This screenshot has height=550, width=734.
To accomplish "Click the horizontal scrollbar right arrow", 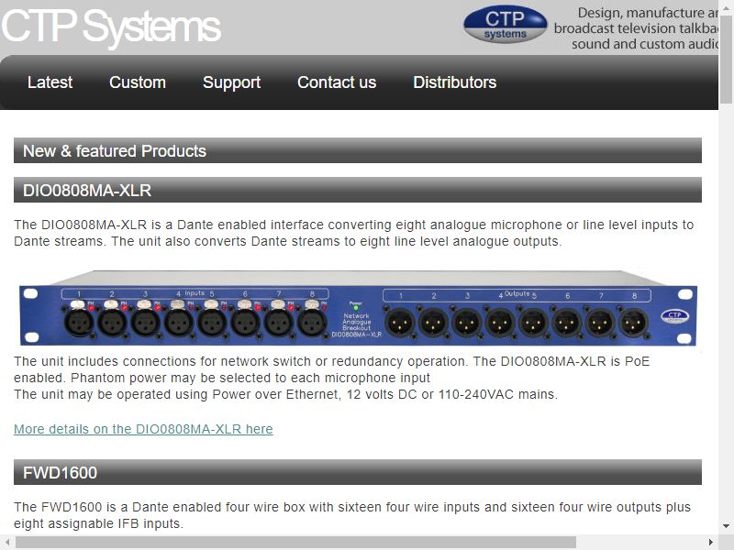I will click(x=710, y=542).
